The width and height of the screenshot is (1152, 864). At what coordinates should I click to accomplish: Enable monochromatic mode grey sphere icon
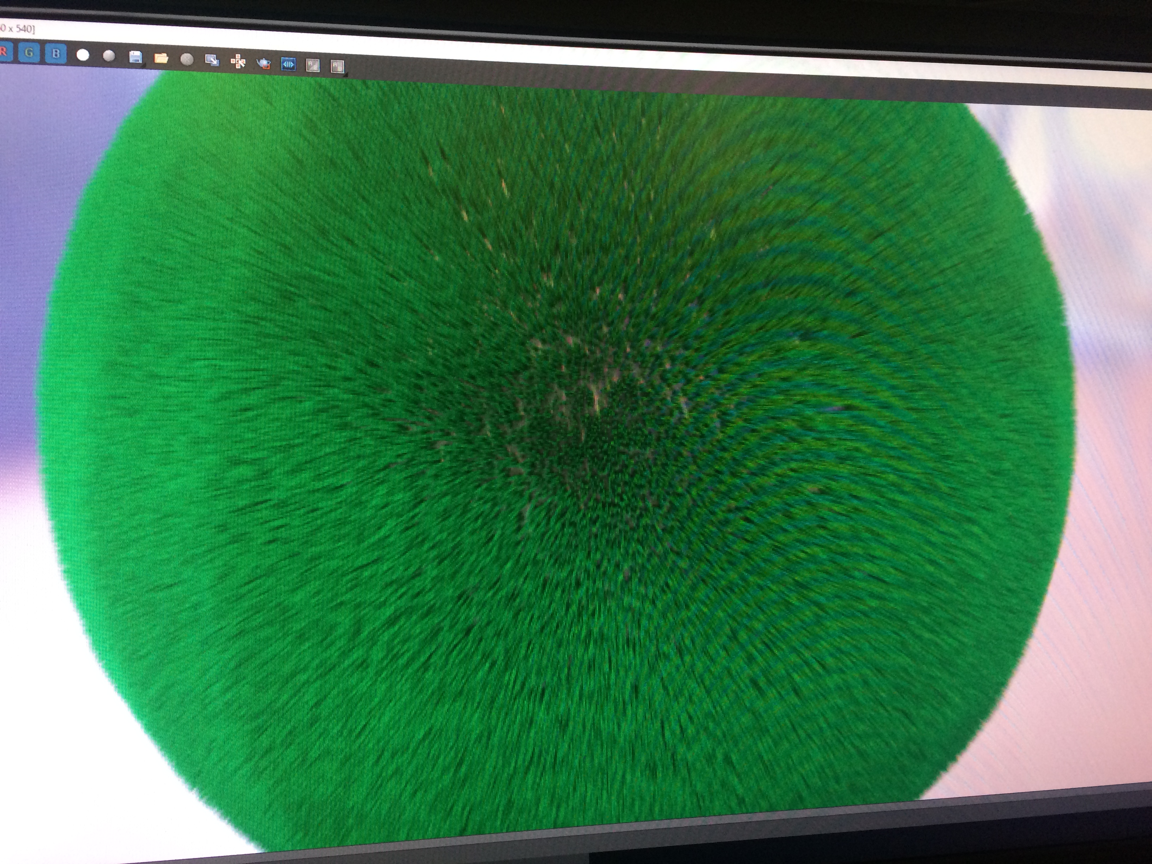109,56
